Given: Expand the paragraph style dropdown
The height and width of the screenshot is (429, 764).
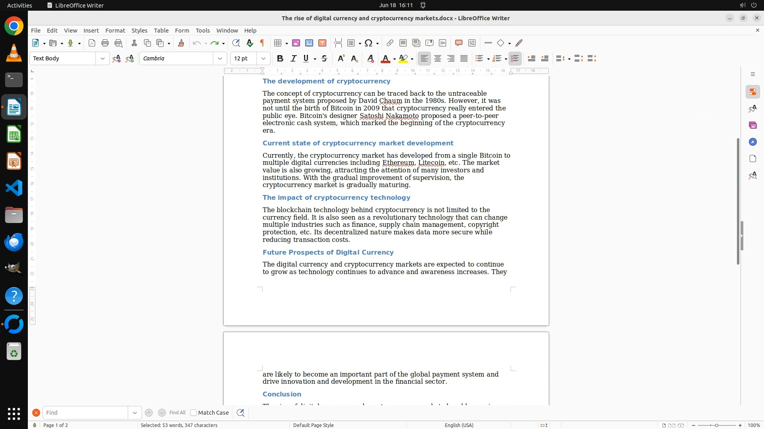Looking at the screenshot, I should pos(103,58).
